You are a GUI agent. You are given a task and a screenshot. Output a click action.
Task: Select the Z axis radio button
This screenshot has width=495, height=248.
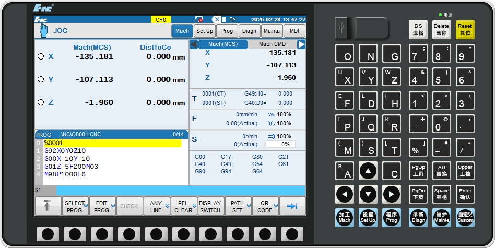coord(41,102)
